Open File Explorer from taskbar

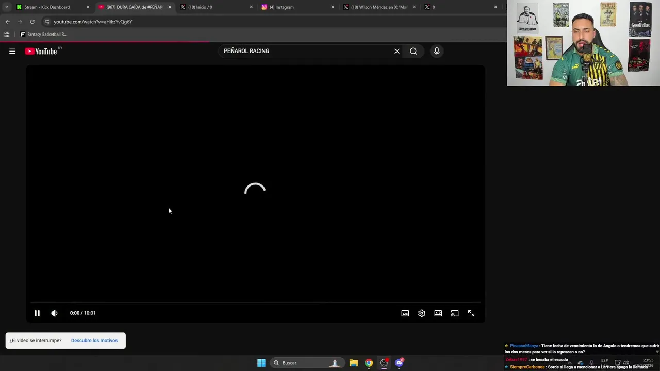click(354, 363)
